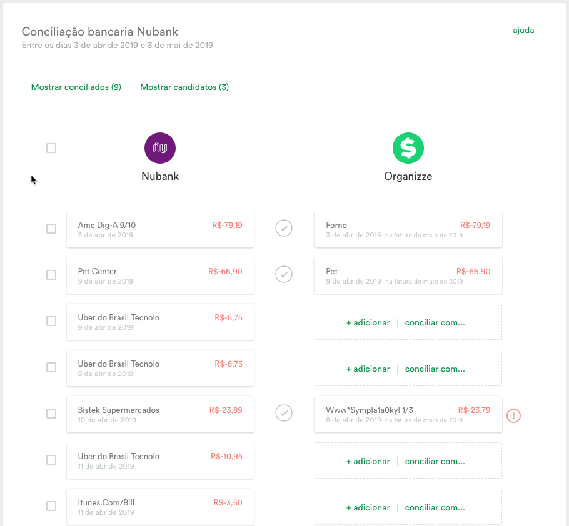
Task: Show reconciled items via Mostrar conciliados (9)
Action: pos(76,87)
